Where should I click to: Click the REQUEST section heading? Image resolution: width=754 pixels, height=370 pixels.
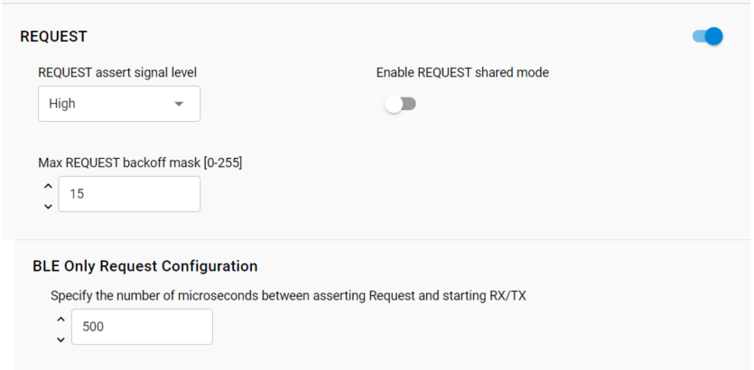click(x=53, y=37)
